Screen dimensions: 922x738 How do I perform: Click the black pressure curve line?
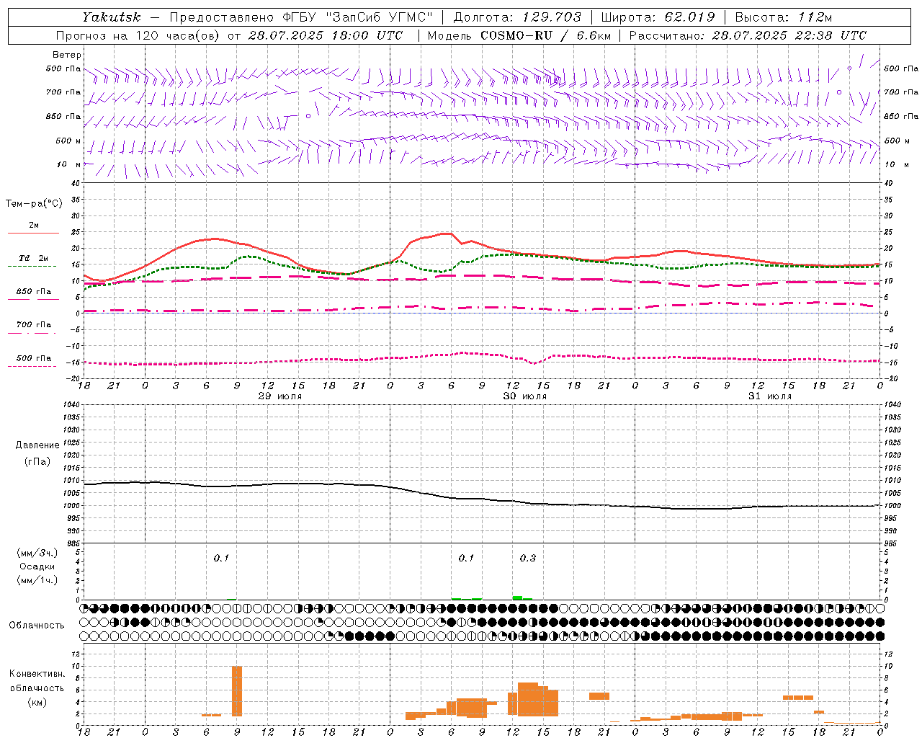[x=483, y=497]
